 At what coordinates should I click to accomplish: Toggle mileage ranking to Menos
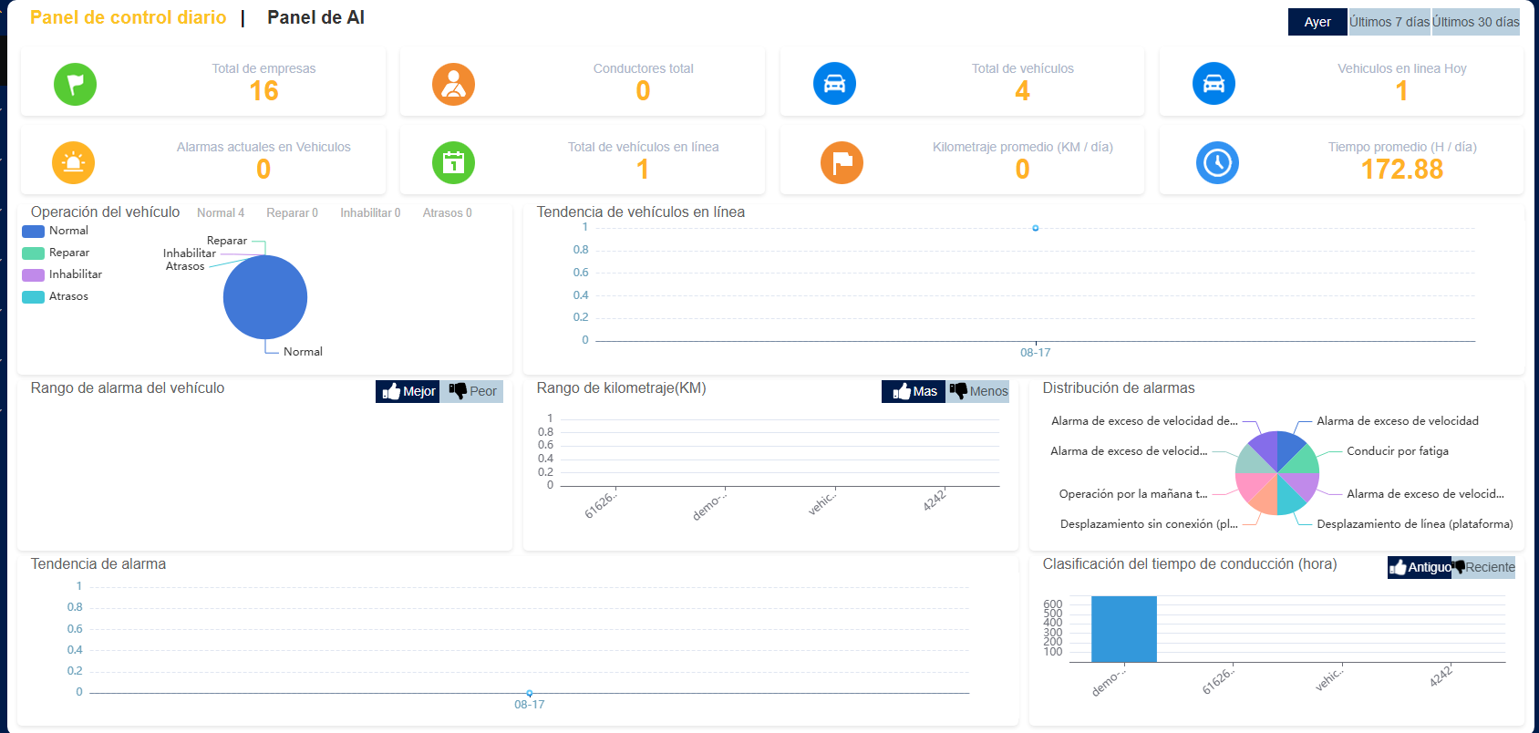(x=978, y=391)
